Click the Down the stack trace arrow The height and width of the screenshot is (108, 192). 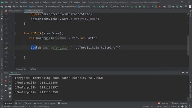coord(10,81)
